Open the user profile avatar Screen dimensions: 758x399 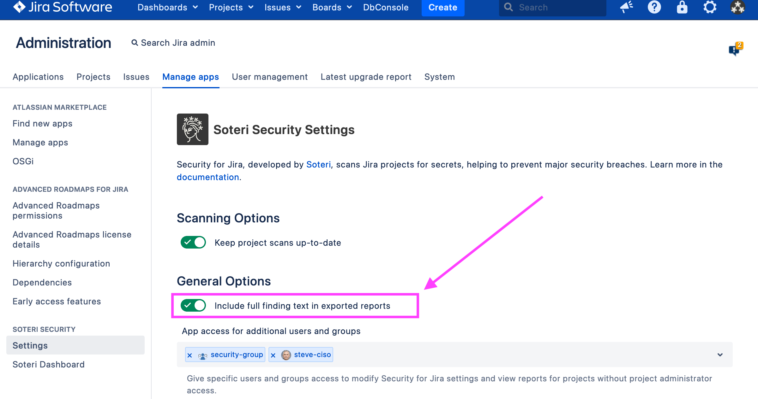(x=737, y=7)
